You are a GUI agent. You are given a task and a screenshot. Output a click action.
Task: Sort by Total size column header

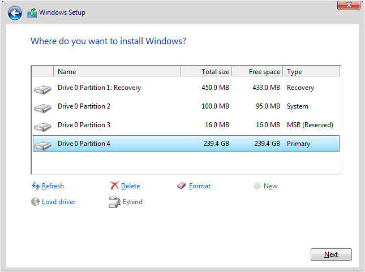click(x=206, y=72)
